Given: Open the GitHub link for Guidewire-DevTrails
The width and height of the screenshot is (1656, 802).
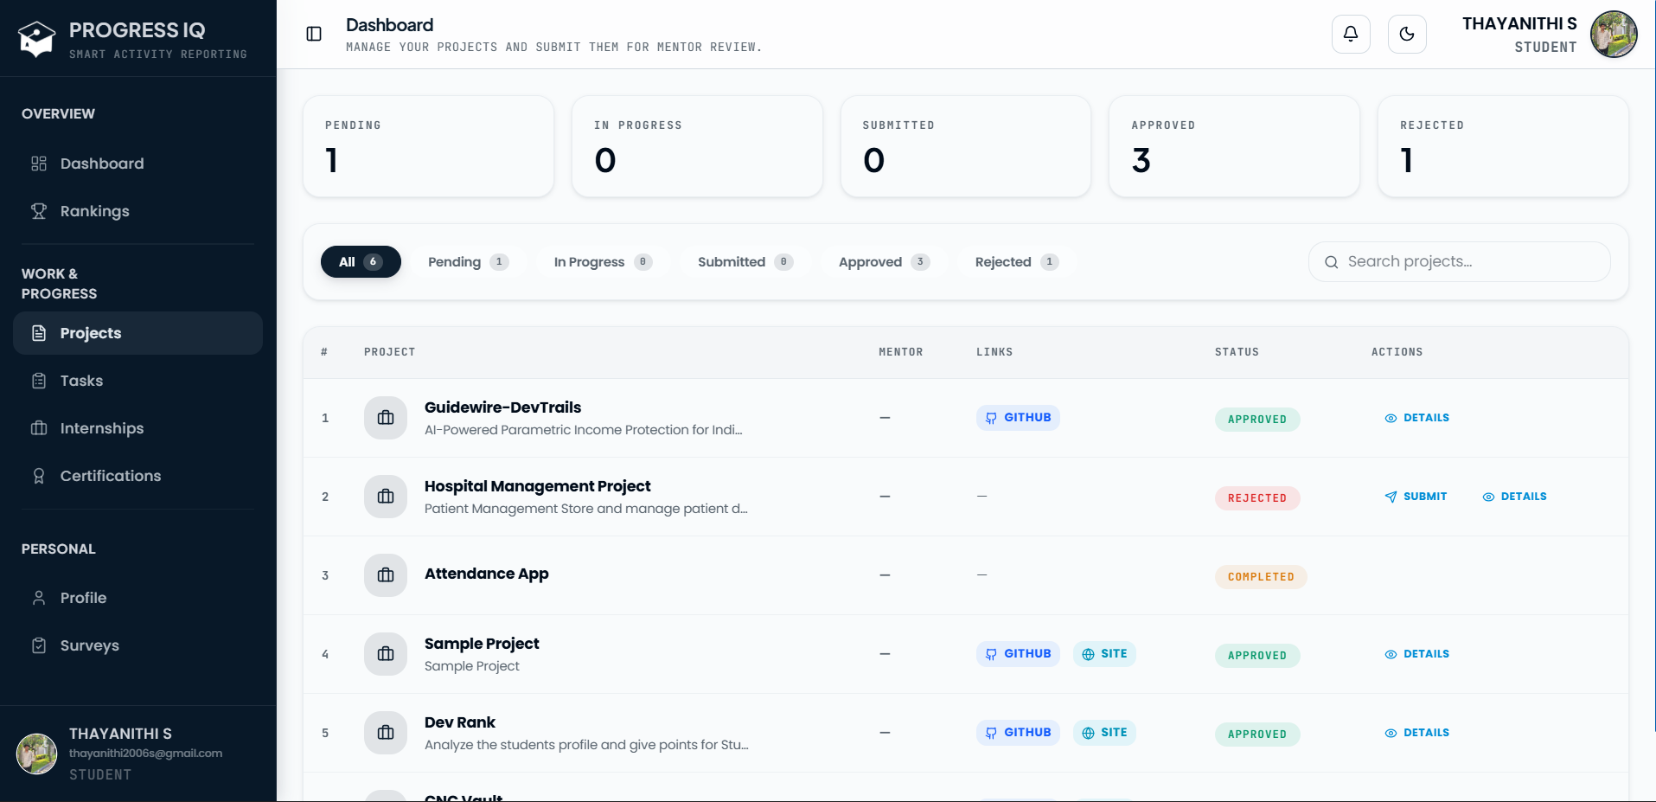Looking at the screenshot, I should tap(1018, 418).
